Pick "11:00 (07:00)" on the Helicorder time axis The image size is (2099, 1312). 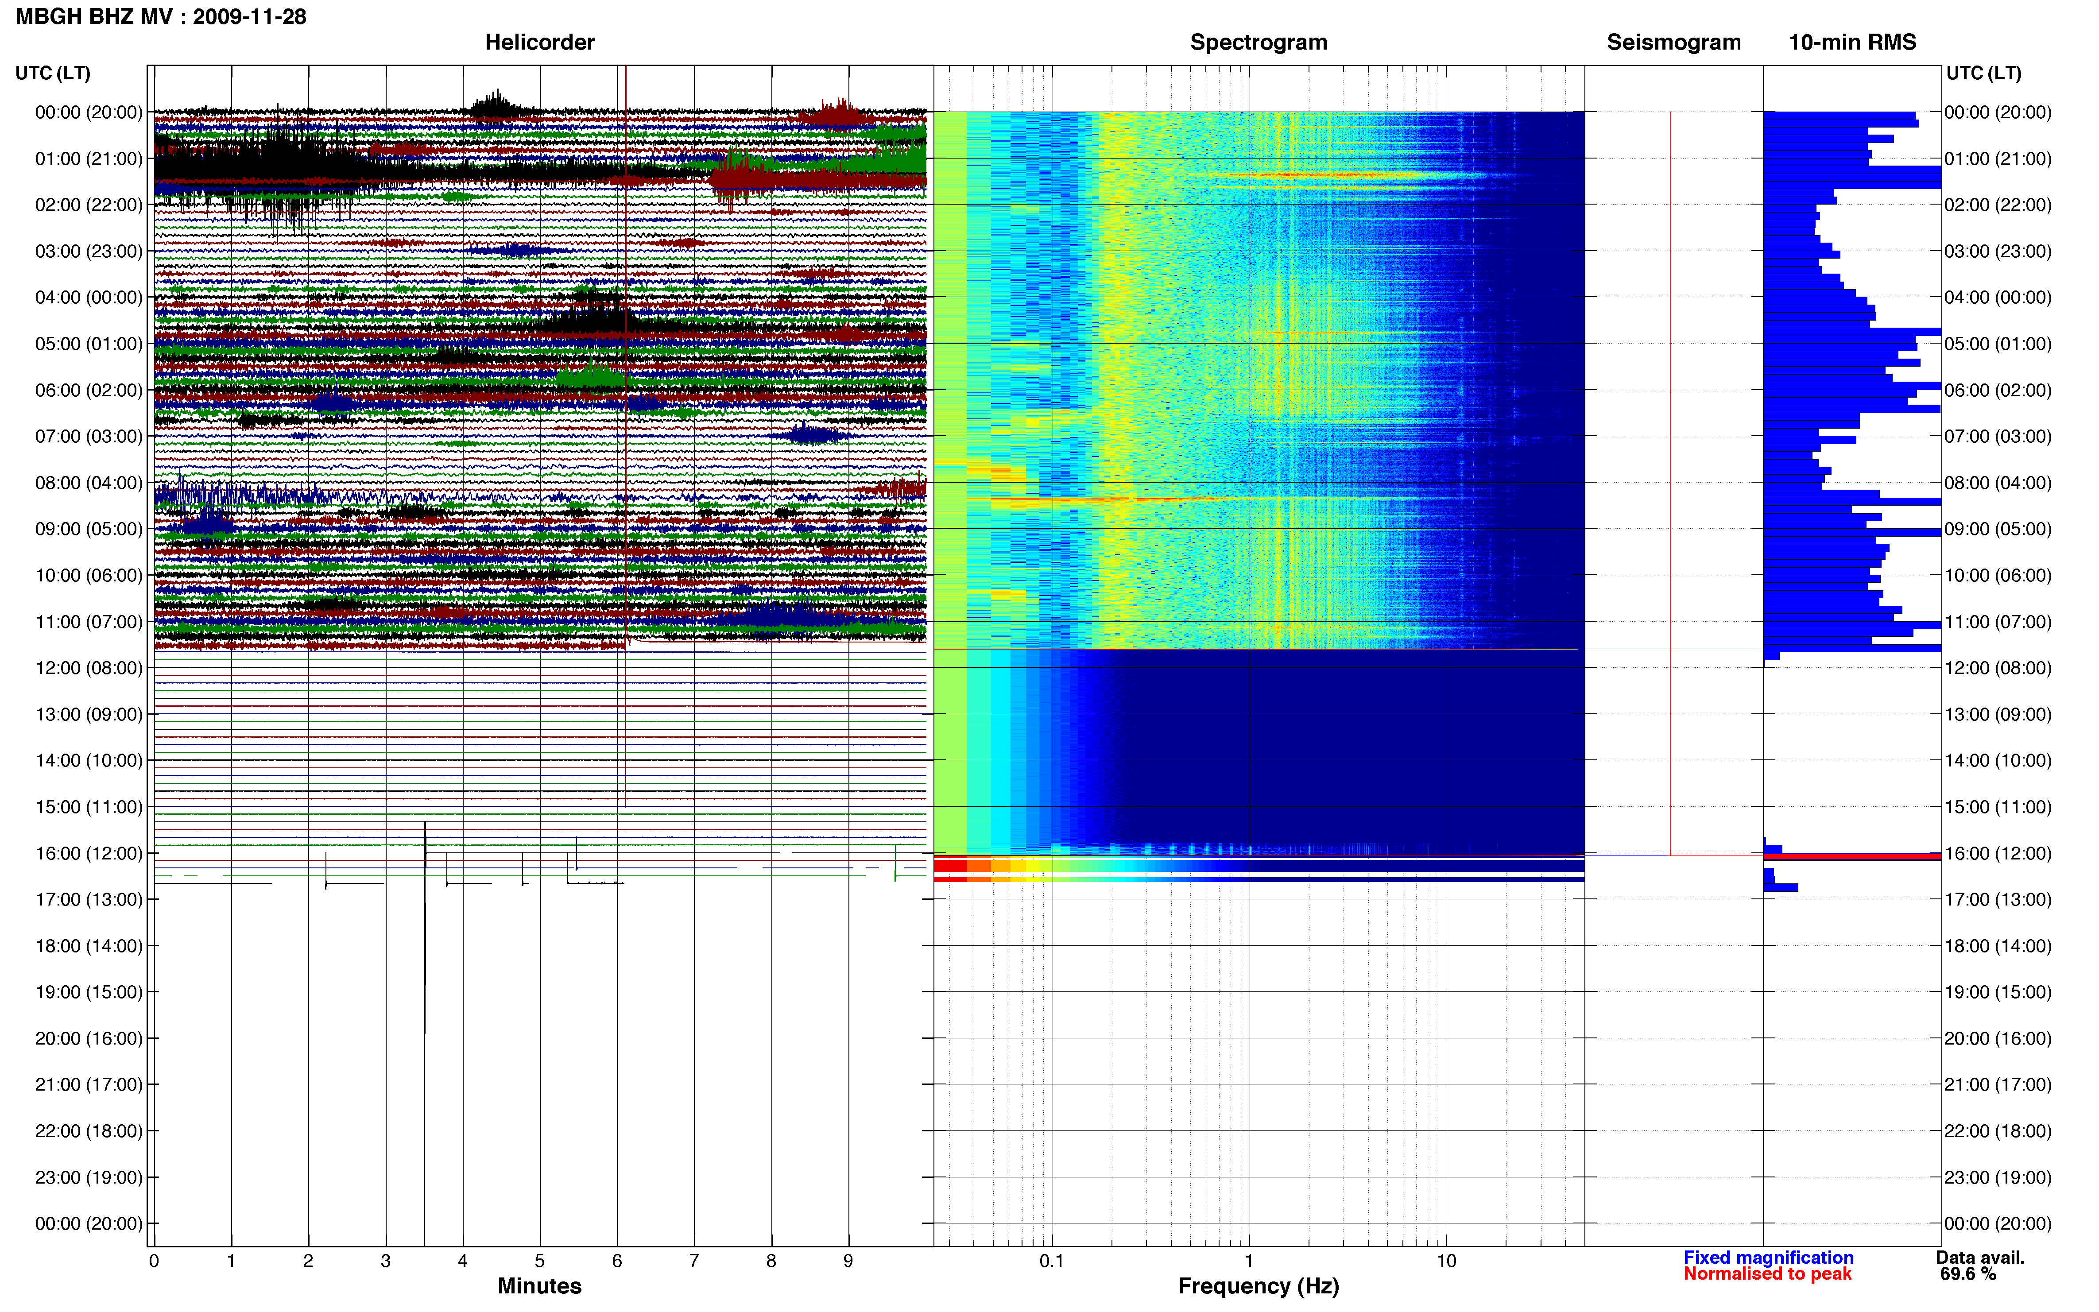pos(89,621)
